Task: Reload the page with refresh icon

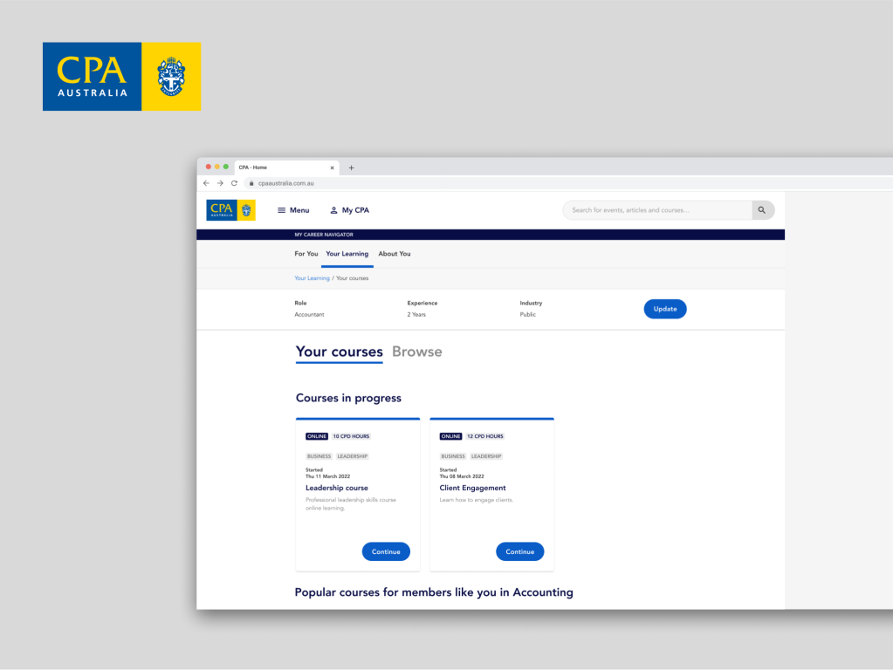Action: pos(234,183)
